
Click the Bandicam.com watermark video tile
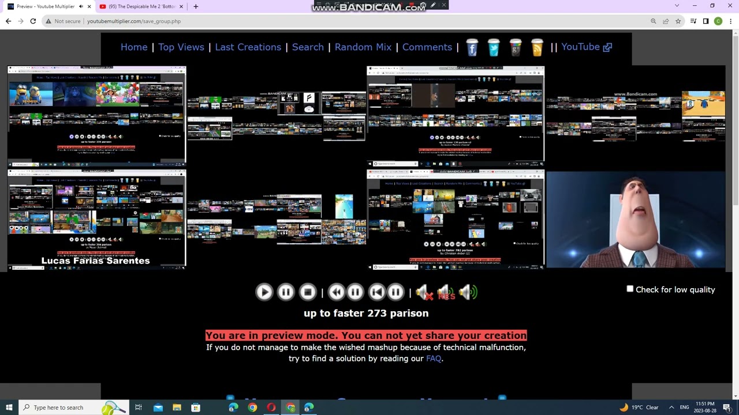tap(635, 117)
